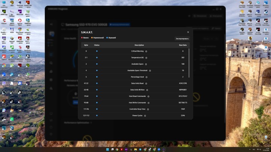Select raw value 587786775 for Host Write Commands

[183, 102]
